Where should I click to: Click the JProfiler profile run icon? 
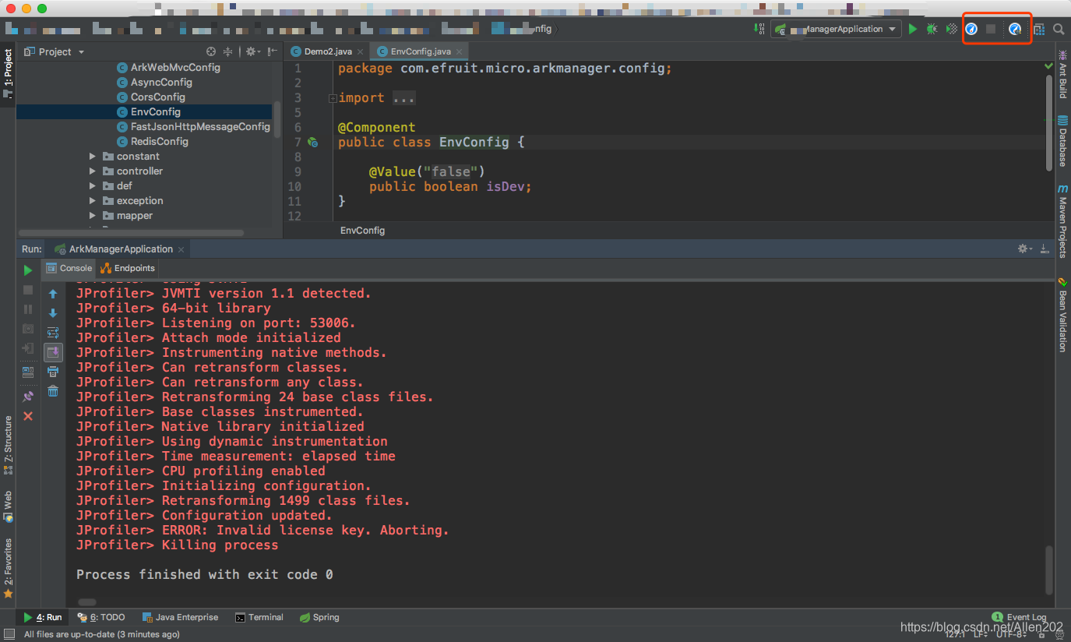(971, 29)
